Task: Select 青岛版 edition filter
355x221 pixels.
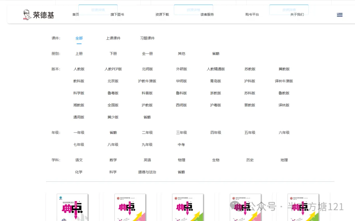Action: point(216,81)
